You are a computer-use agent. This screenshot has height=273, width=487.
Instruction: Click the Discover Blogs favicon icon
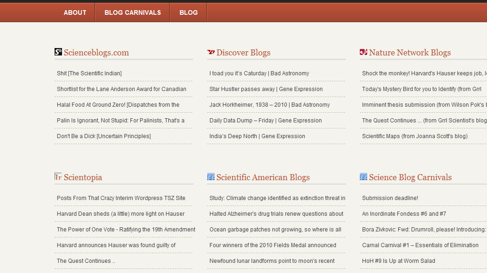click(211, 52)
